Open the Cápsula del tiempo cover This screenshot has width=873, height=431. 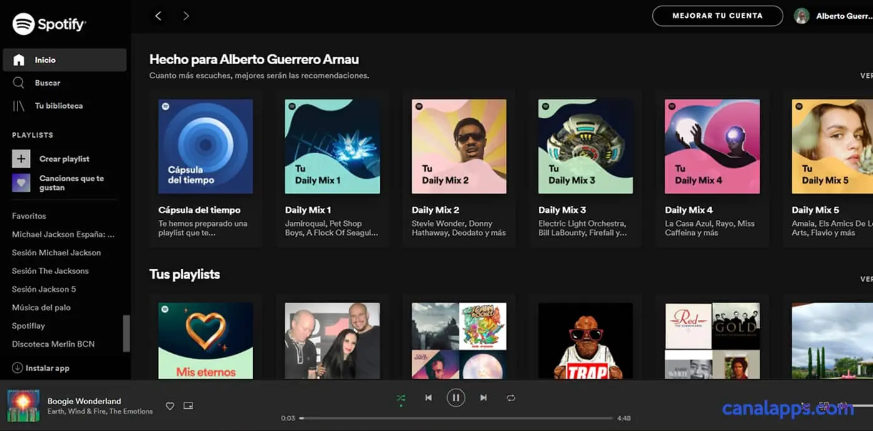206,146
